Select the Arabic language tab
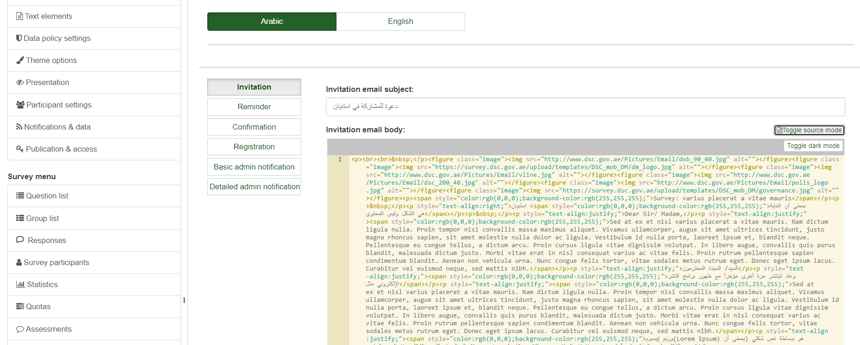 coord(272,22)
